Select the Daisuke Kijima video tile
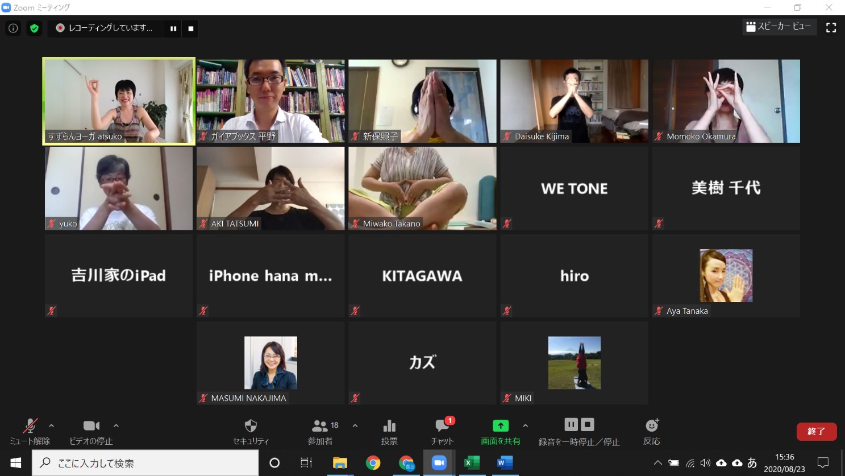845x476 pixels. click(575, 101)
